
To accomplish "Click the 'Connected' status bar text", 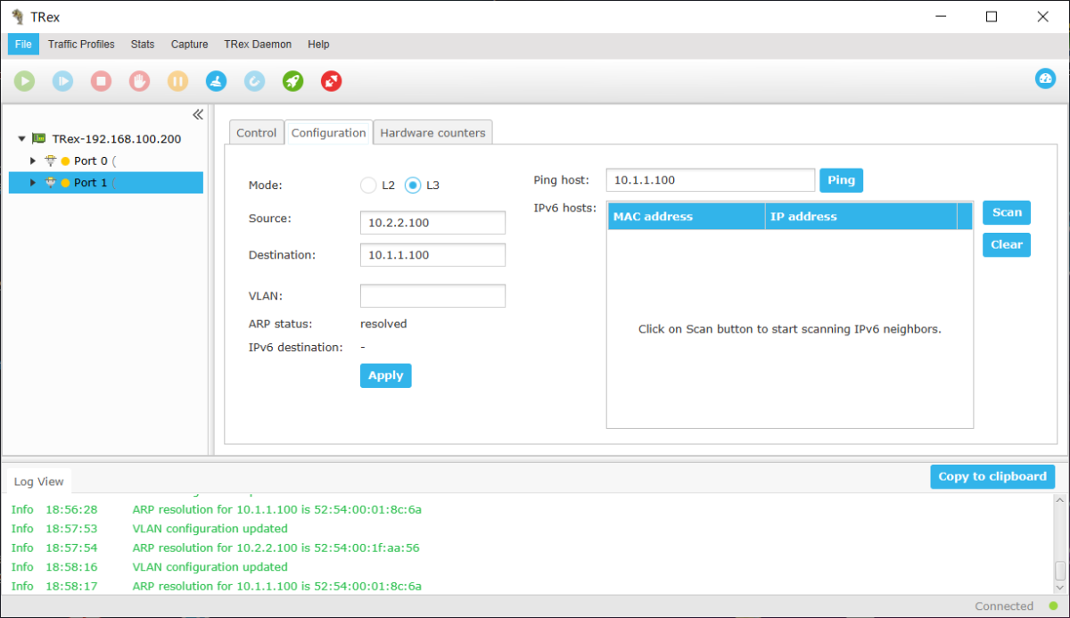I will point(1004,606).
